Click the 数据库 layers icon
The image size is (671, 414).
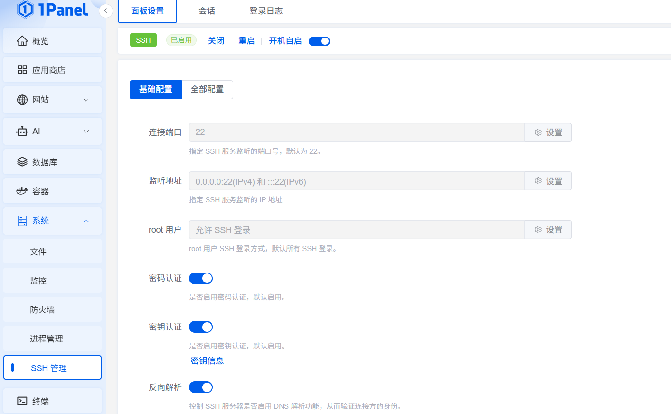pyautogui.click(x=22, y=162)
